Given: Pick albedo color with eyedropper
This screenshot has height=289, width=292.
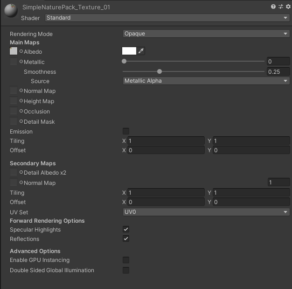Looking at the screenshot, I should point(141,51).
